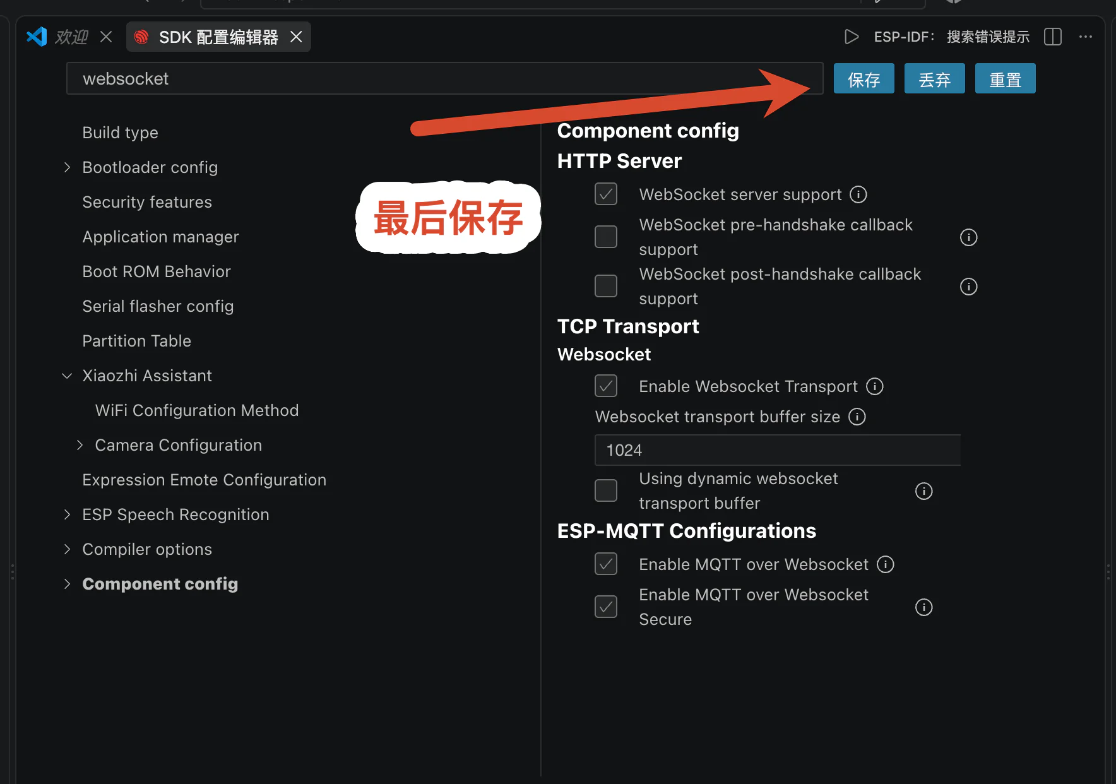Enable WebSocket pre-handshake callback support

pos(606,237)
